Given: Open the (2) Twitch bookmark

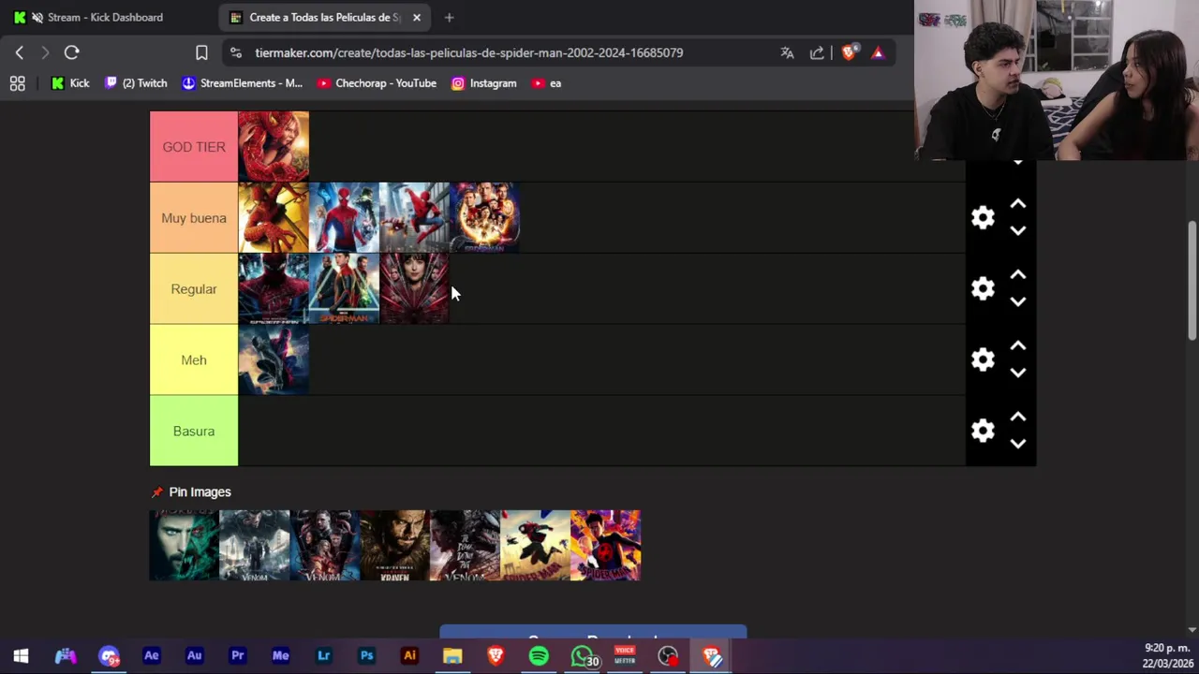Looking at the screenshot, I should coord(136,83).
